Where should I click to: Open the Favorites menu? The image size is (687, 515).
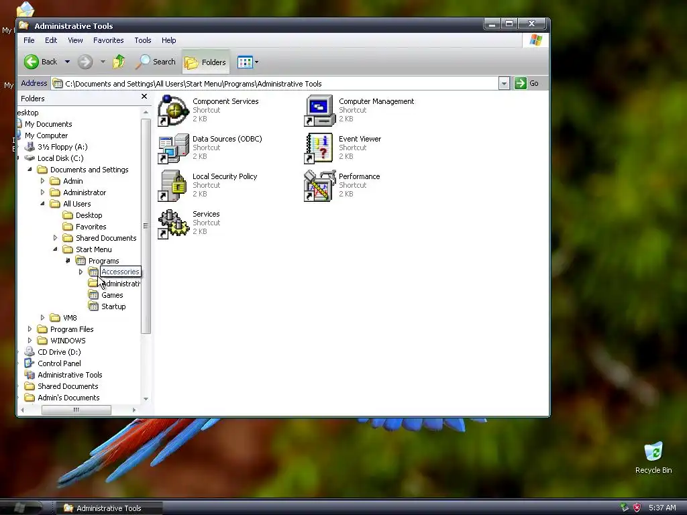pyautogui.click(x=108, y=40)
